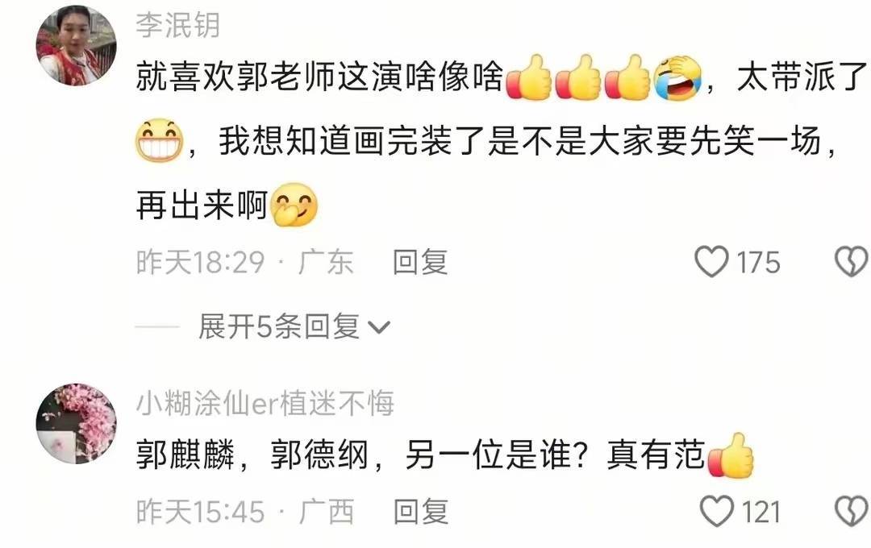This screenshot has height=548, width=871.
Task: Click the thumbs-up emoji after 真有范
Action: (731, 455)
